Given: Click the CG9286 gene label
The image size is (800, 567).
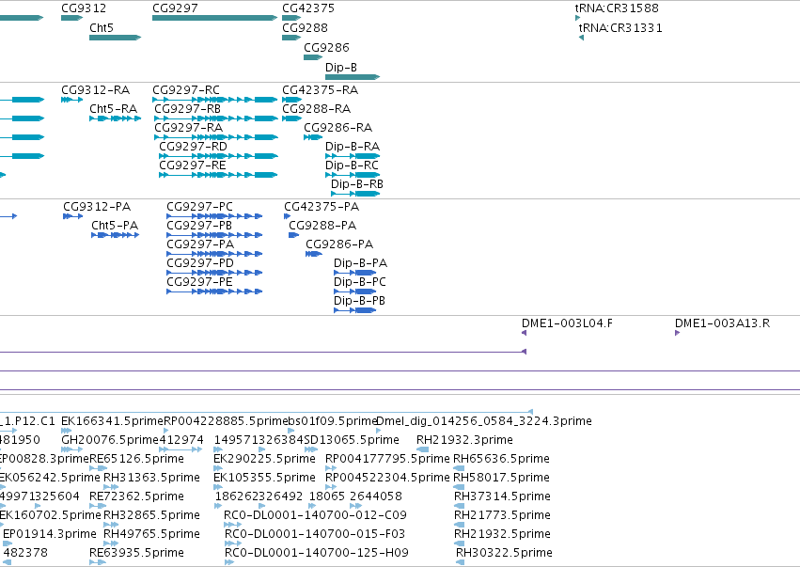Looking at the screenshot, I should click(326, 48).
